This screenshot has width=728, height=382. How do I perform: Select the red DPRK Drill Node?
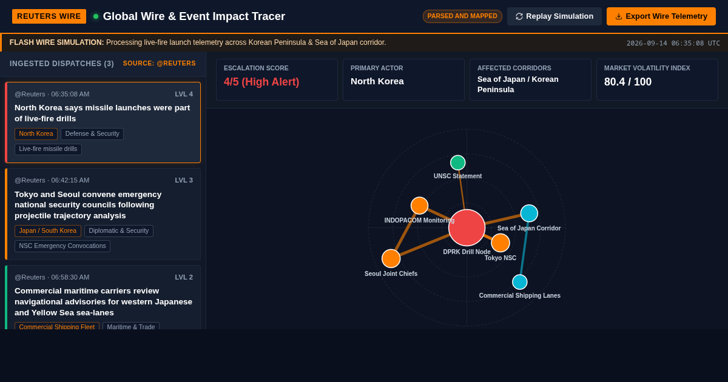click(467, 227)
